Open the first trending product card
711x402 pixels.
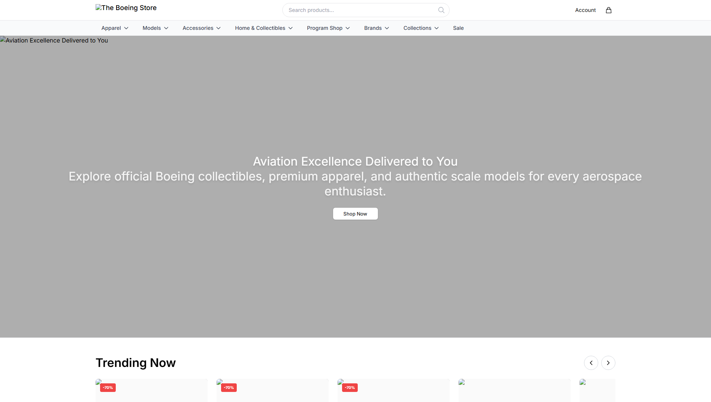151,390
